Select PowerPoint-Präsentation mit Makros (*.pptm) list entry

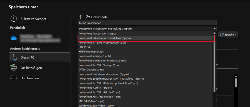point(145,38)
